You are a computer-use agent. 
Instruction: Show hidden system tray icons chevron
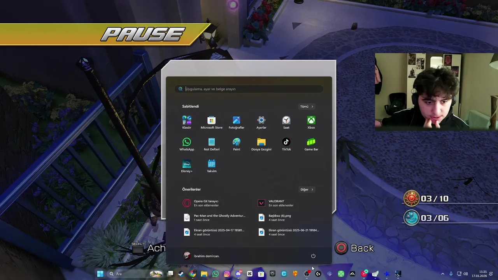tap(442, 274)
